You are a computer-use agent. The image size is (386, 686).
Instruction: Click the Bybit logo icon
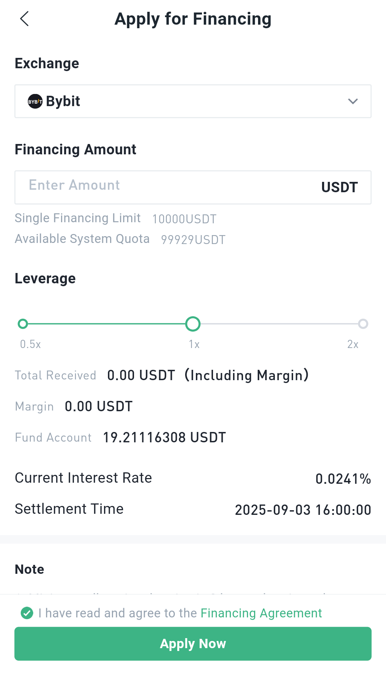pyautogui.click(x=35, y=101)
